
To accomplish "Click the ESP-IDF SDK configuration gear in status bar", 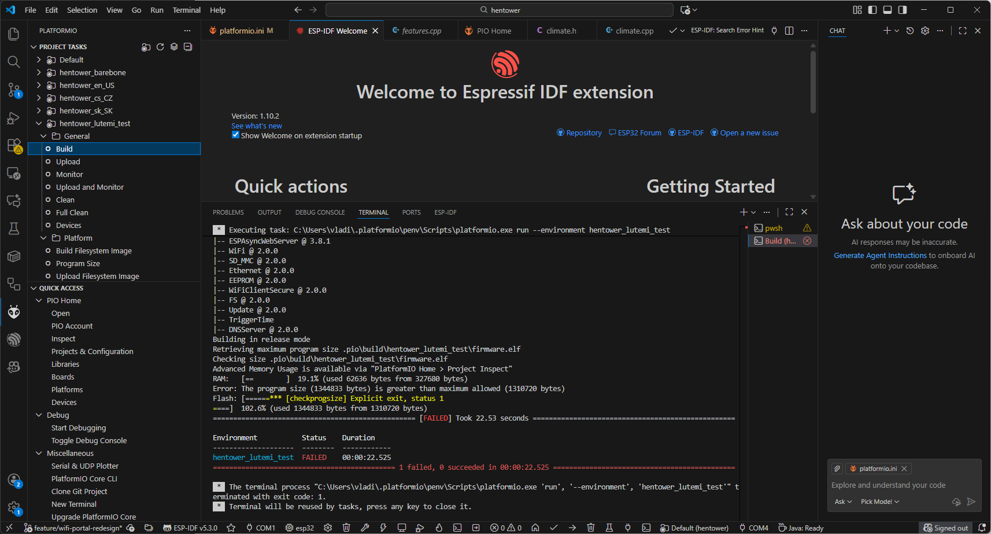I will point(328,528).
